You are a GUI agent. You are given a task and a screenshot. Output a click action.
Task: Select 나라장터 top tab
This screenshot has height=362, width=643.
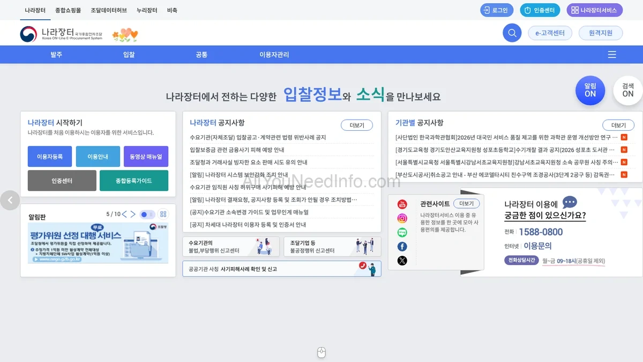point(35,10)
